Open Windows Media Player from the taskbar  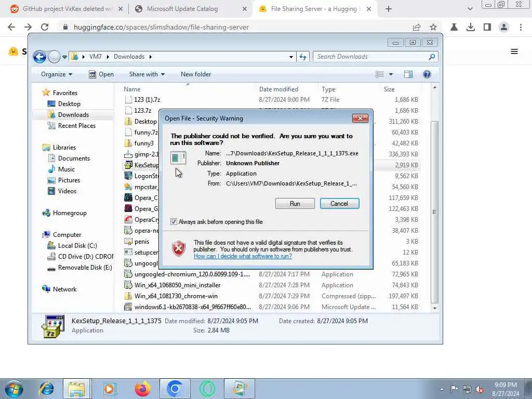click(109, 389)
